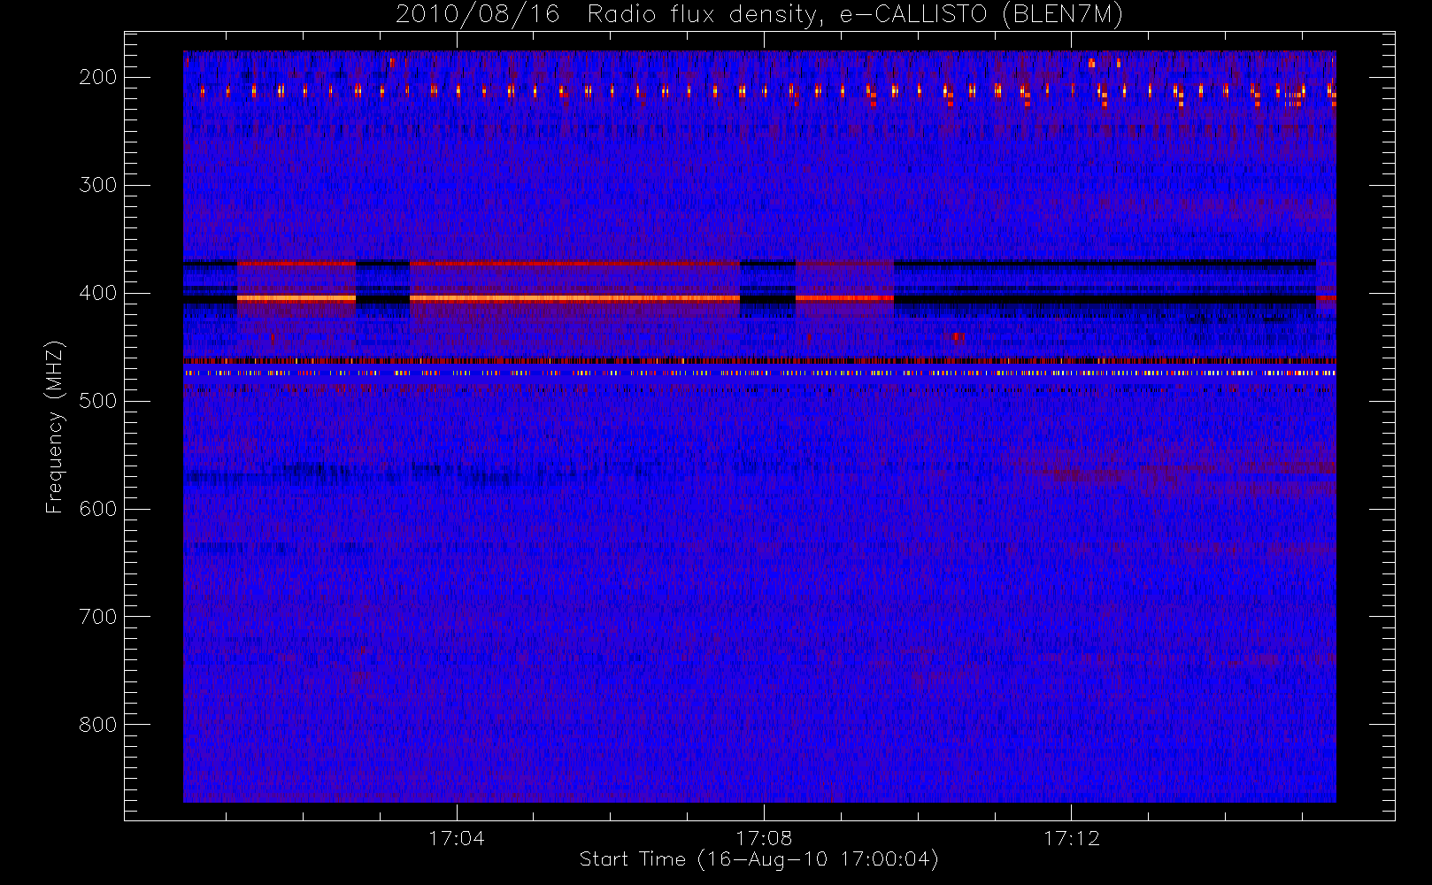Click the 400 frequency tick label
1432x885 pixels.
[x=97, y=293]
